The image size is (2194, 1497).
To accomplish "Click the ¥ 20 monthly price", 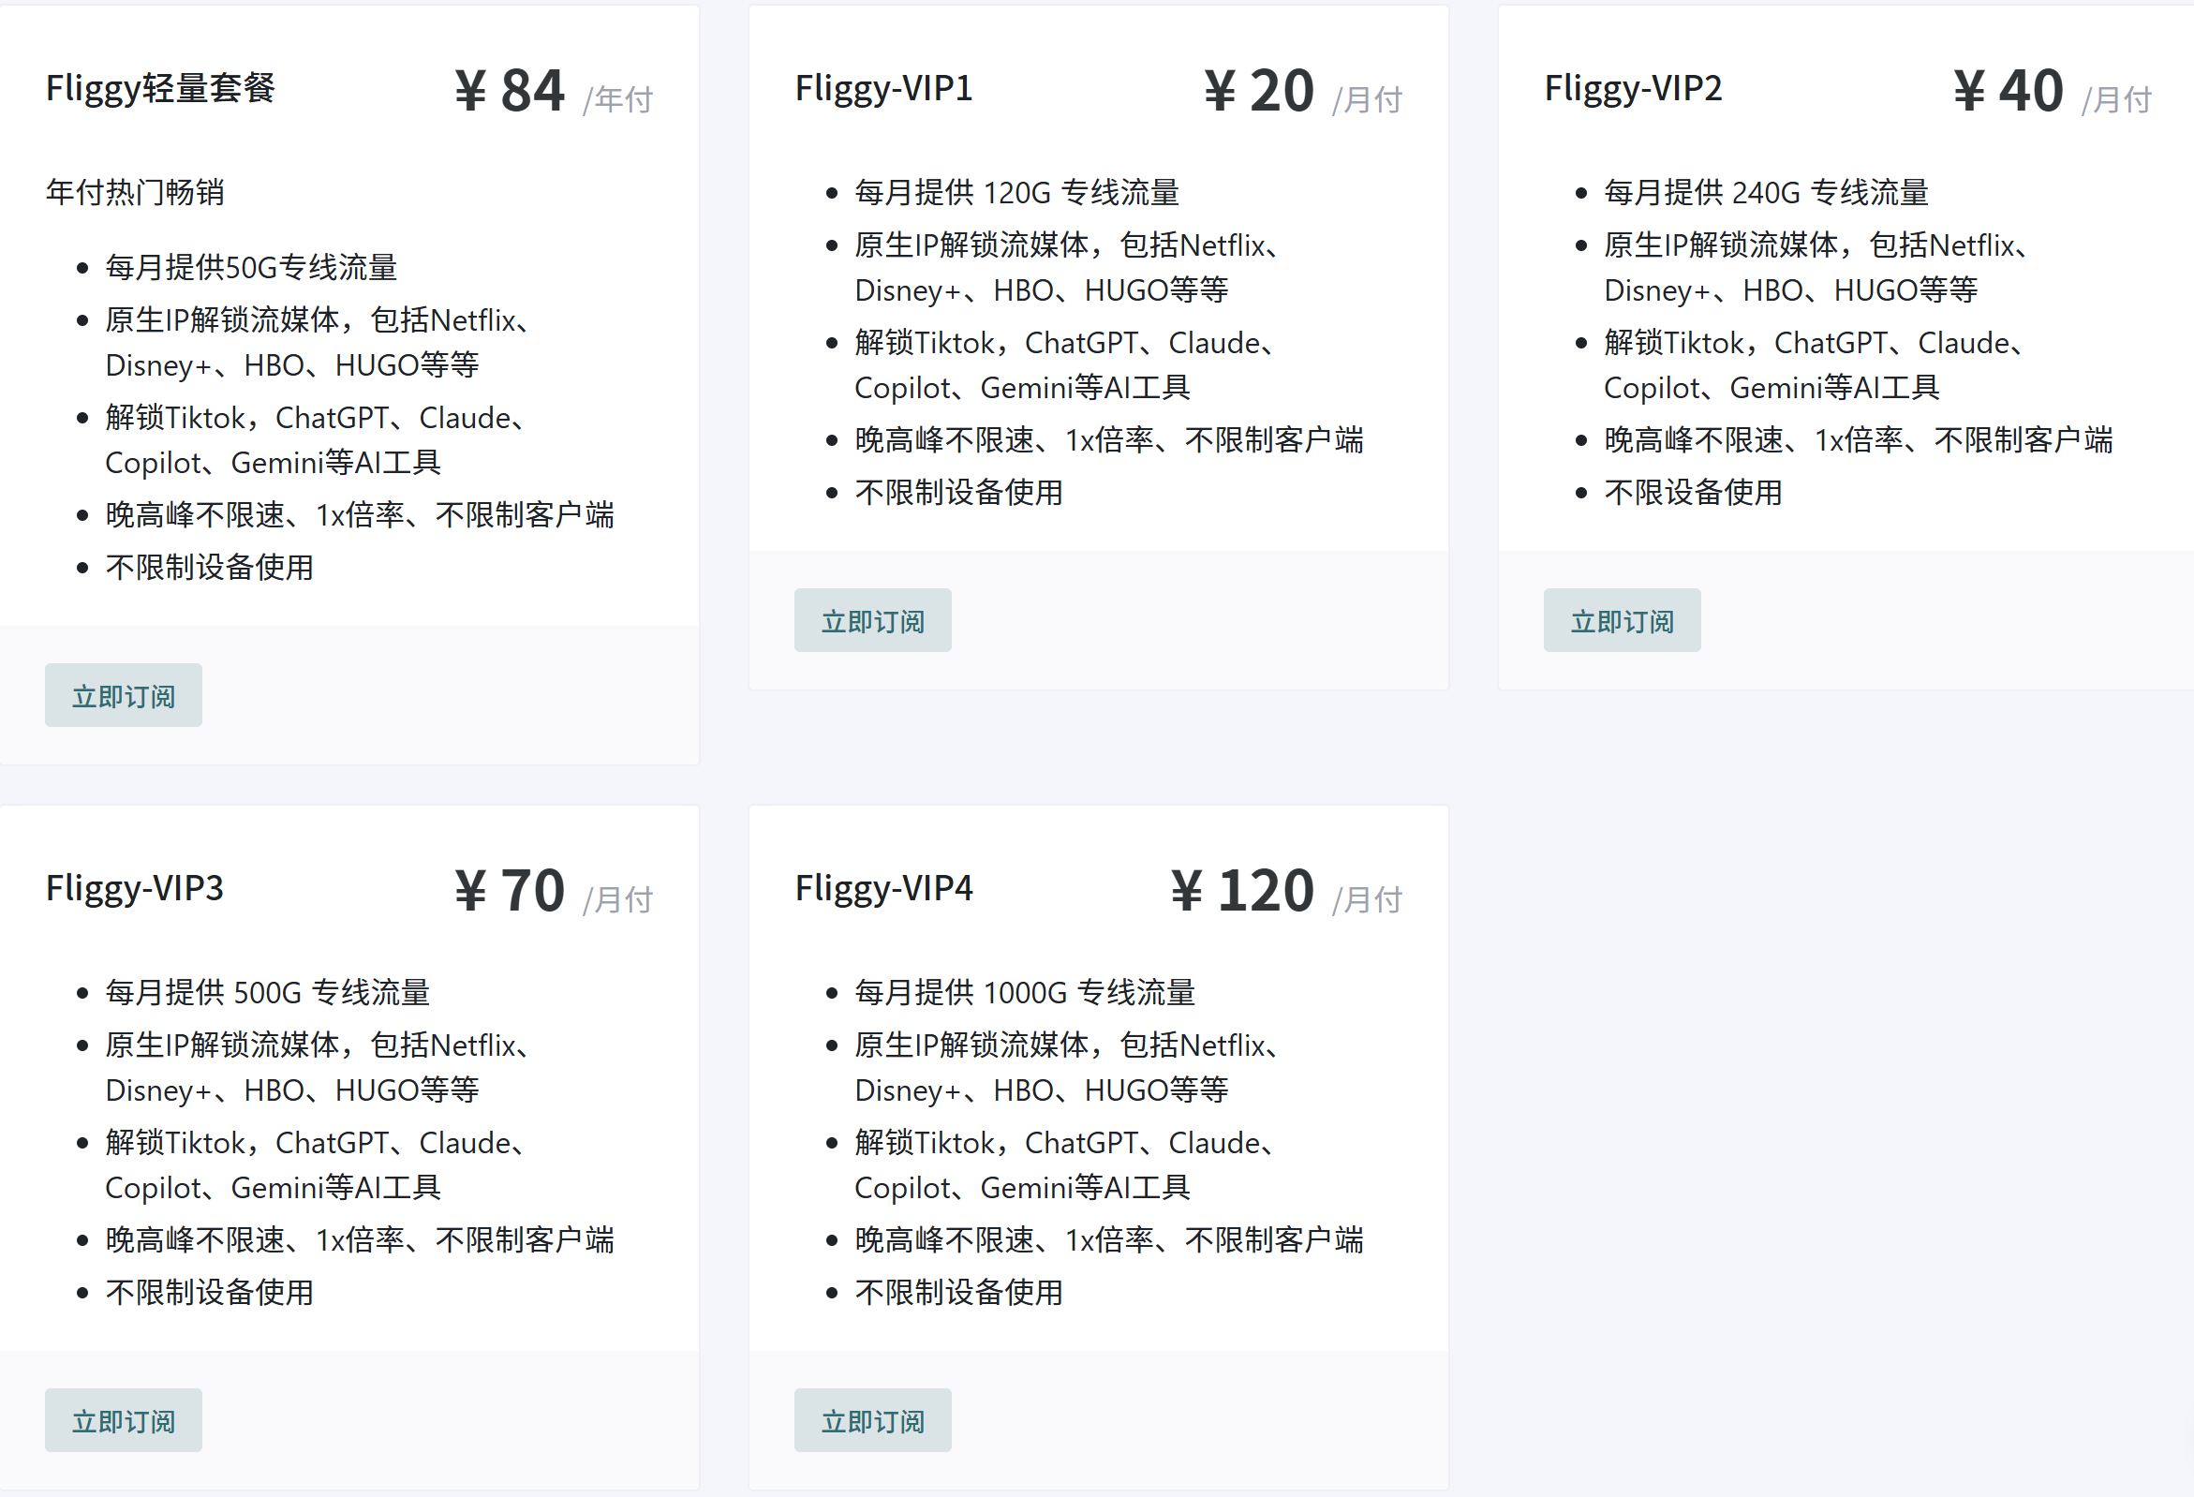I will (1258, 91).
